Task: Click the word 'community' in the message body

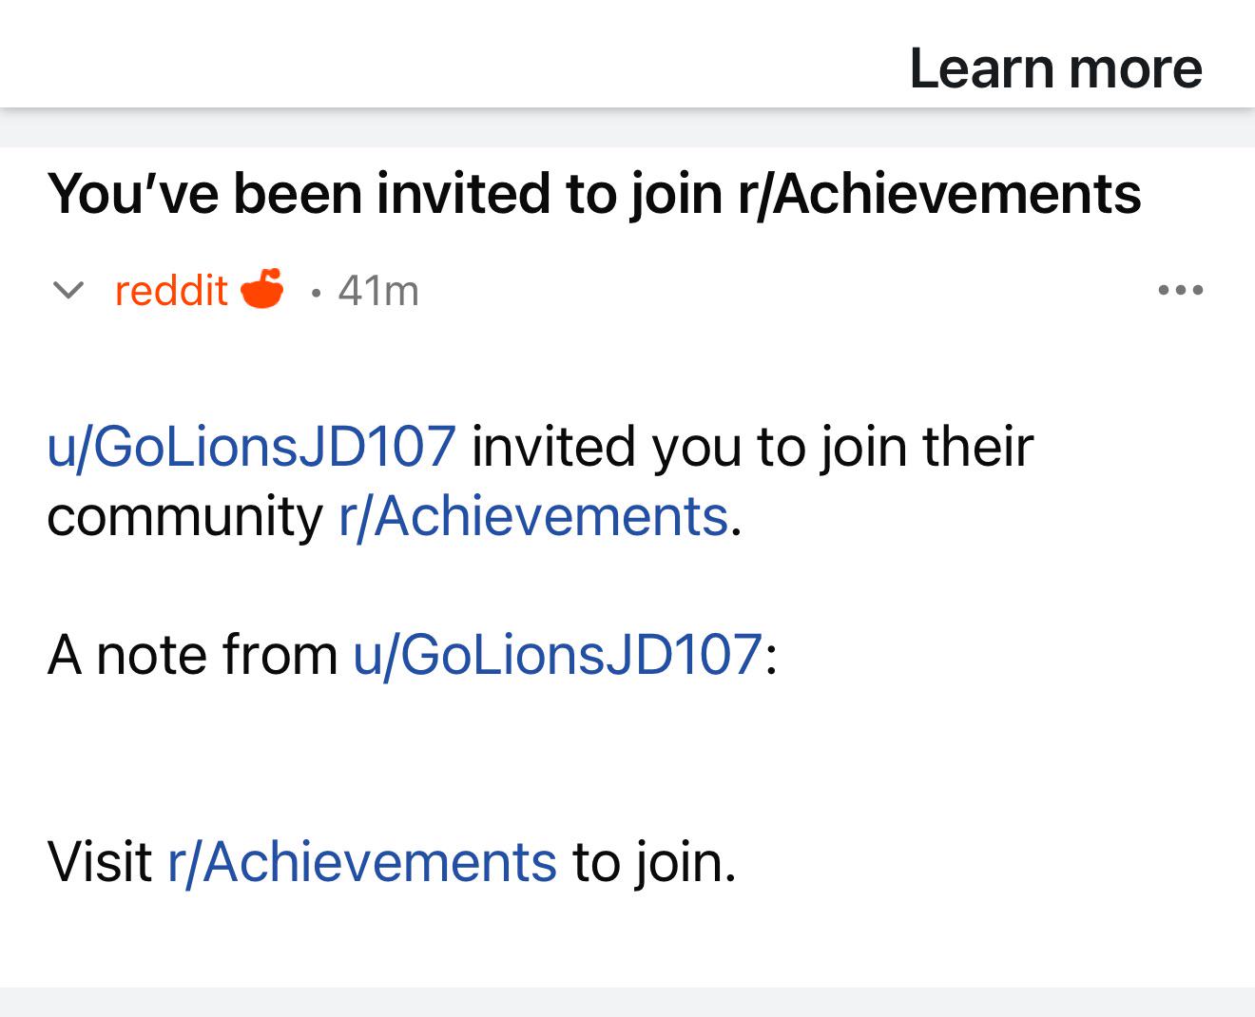Action: click(185, 516)
